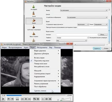Viewport: 112px width, 102px height.
Task: Click forced aspect ratio input field
Action: [x=92, y=27]
